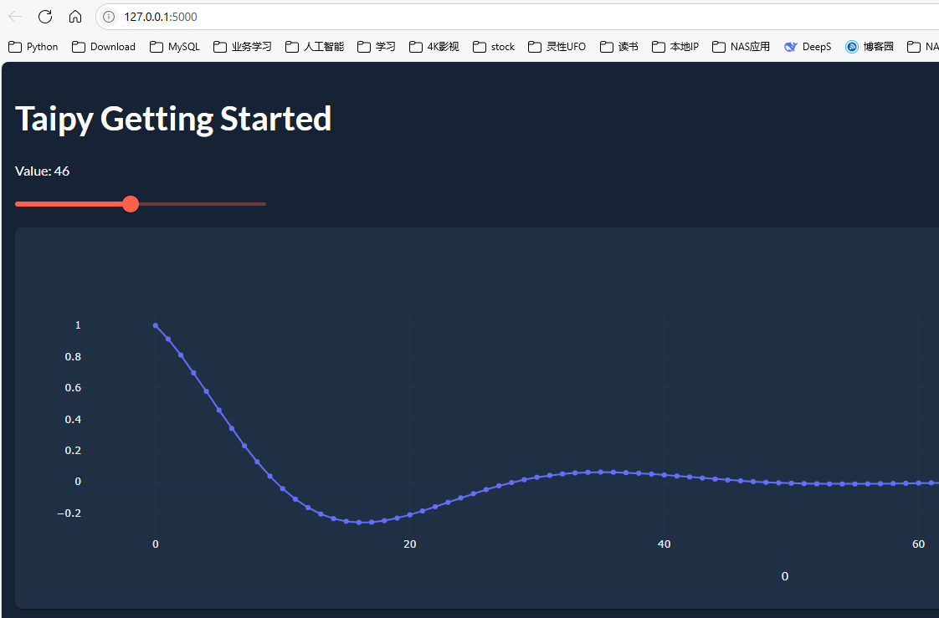Click the y-axis tick label 1
The height and width of the screenshot is (618, 939).
click(78, 324)
